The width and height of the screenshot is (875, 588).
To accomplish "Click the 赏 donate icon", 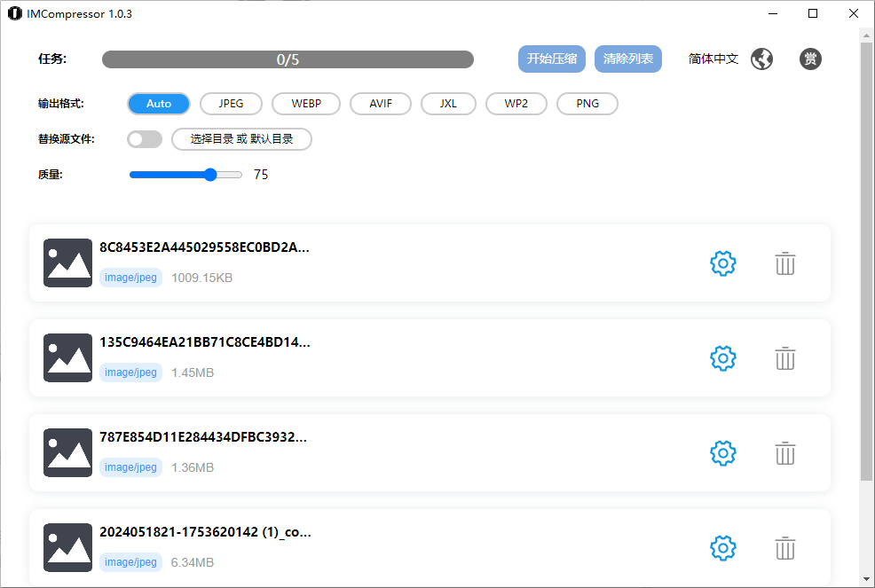I will pos(809,59).
